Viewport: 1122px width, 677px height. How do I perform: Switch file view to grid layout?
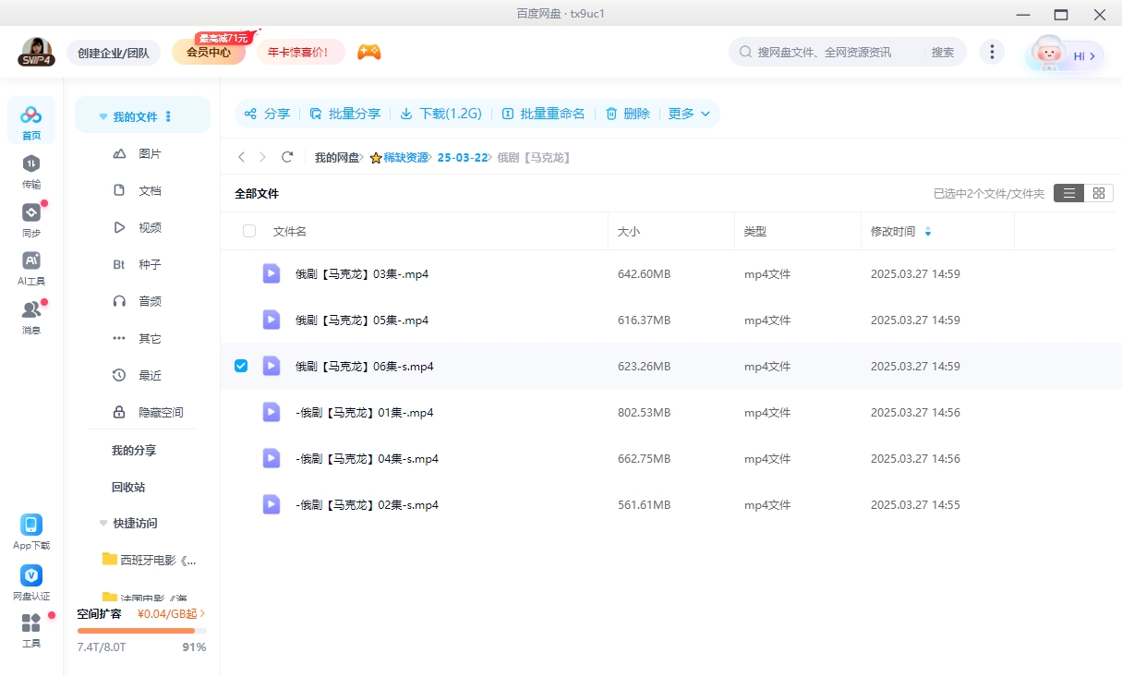1099,193
